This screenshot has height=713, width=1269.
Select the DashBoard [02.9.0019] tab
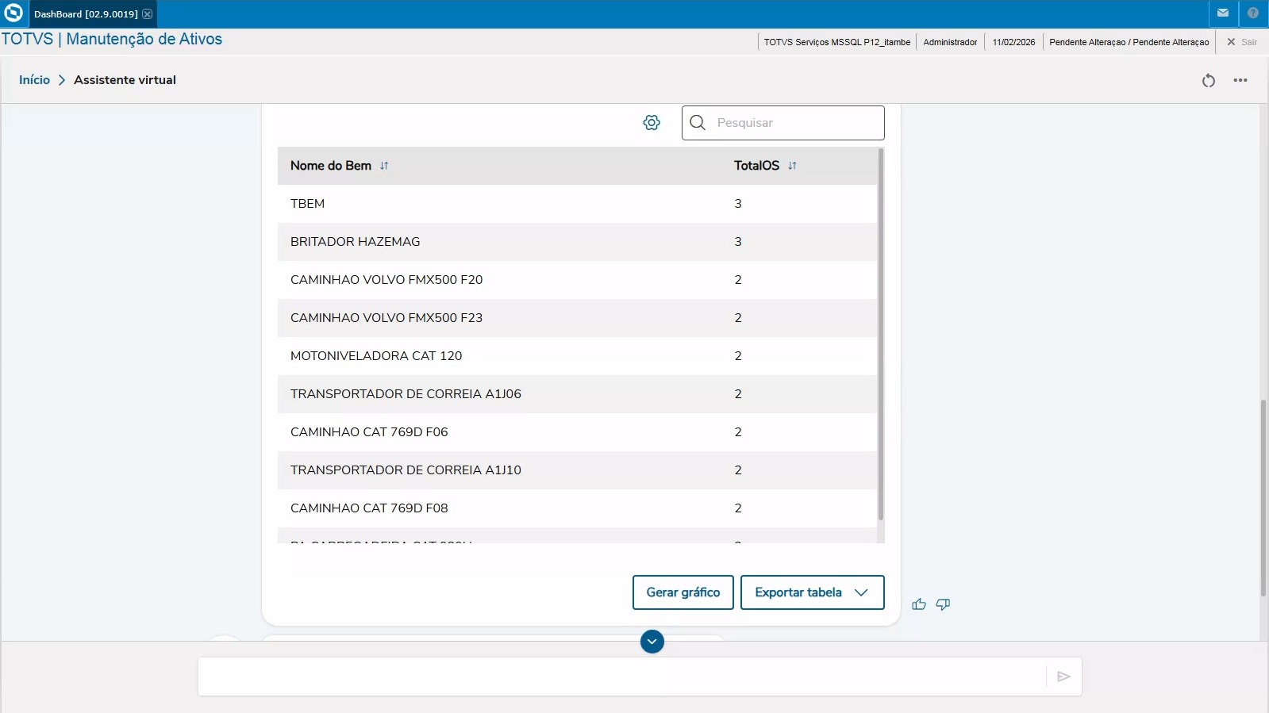coord(85,14)
